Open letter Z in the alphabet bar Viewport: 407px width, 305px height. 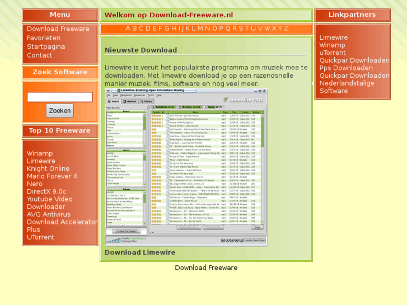(286, 29)
